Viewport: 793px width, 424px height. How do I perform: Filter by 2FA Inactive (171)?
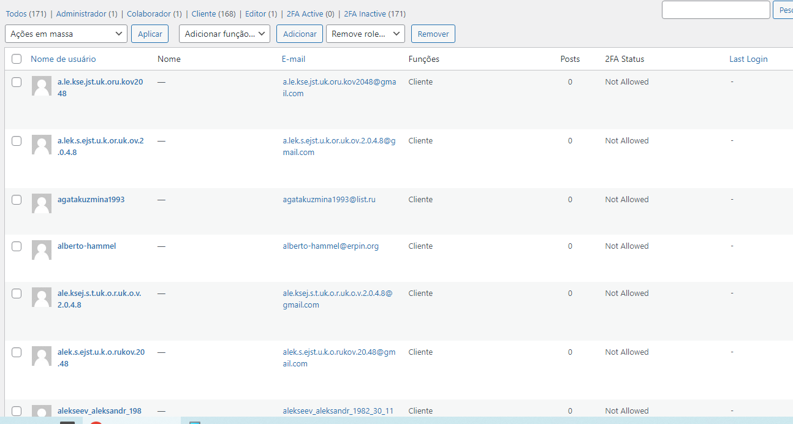click(374, 13)
